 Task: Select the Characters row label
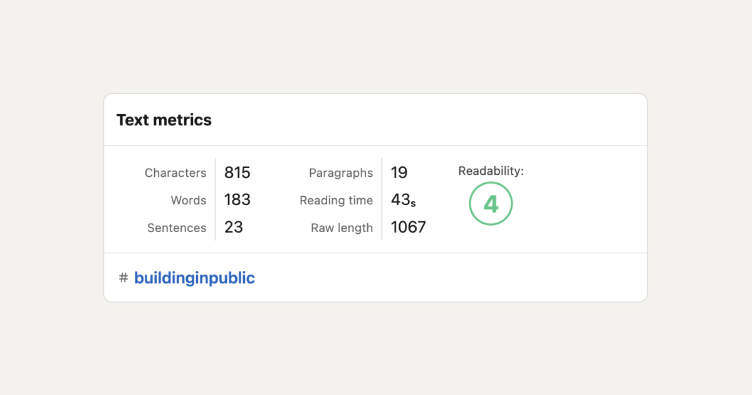(x=175, y=172)
